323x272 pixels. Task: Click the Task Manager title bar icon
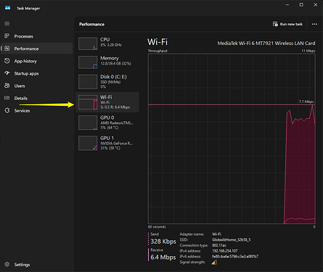tap(7, 8)
